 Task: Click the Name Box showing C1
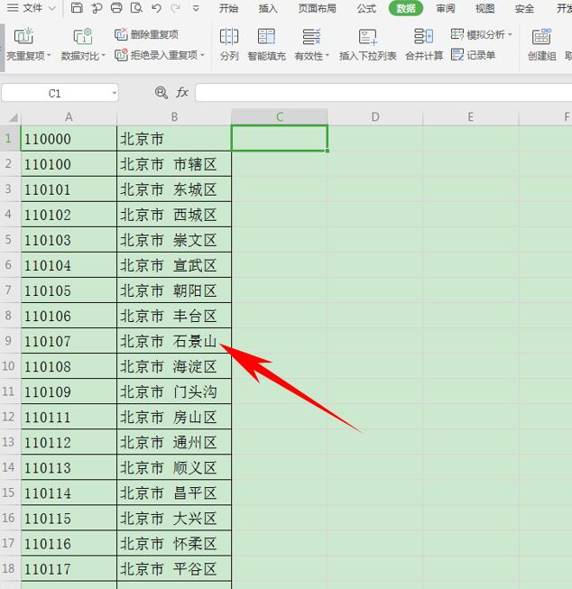pos(55,93)
